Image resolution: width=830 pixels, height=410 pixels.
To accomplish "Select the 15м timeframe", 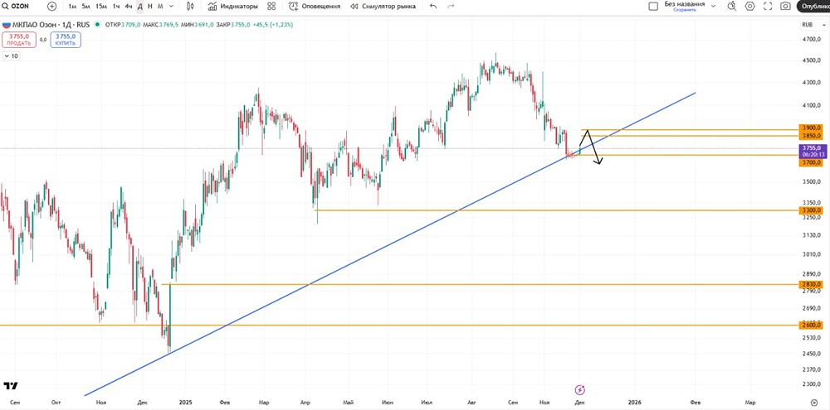I will [x=101, y=7].
